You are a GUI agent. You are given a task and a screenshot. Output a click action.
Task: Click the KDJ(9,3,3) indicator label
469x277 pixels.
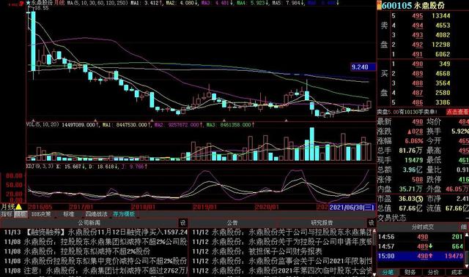(40, 166)
